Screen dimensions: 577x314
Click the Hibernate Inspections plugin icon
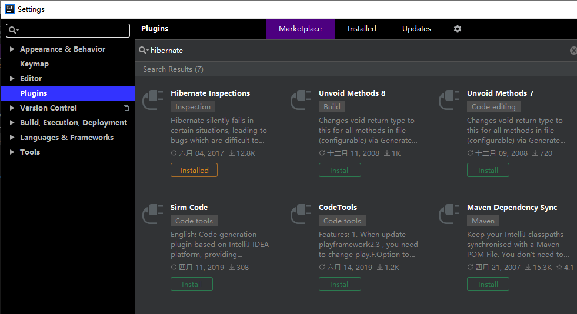pos(153,100)
